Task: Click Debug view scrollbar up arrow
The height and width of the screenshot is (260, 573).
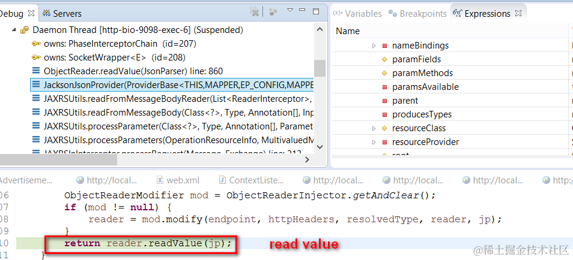Action: 320,30
